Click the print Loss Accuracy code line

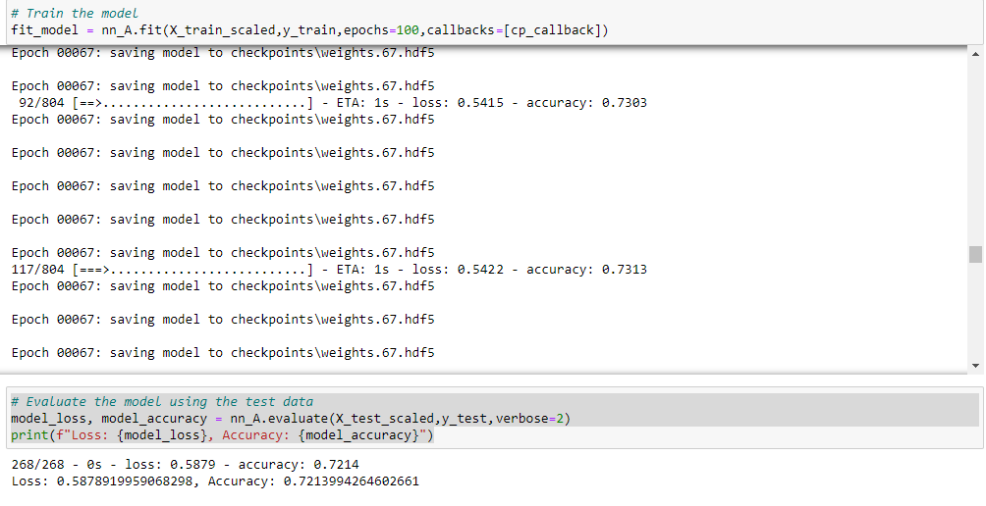click(223, 435)
